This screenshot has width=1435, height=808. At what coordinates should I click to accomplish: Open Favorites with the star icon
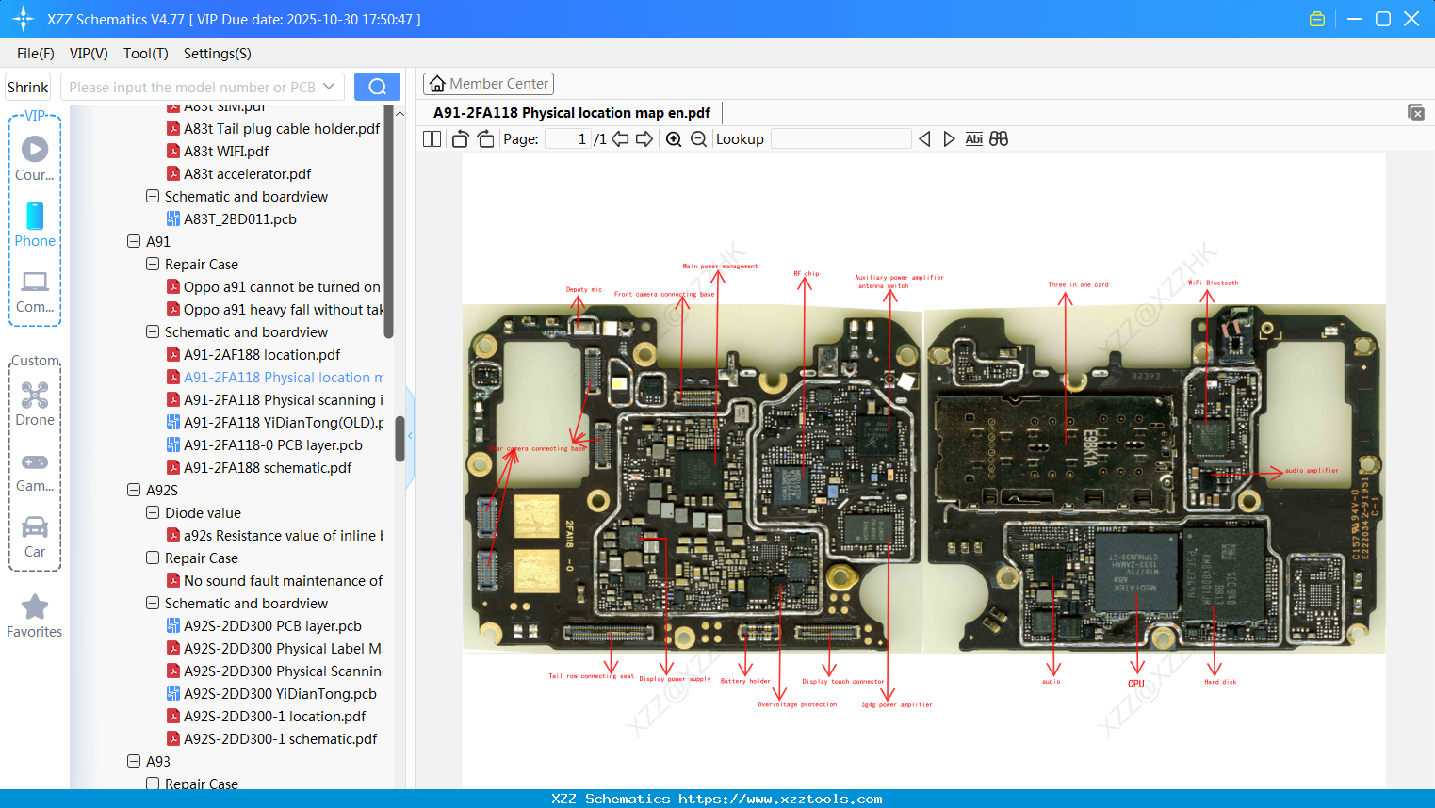(x=35, y=616)
